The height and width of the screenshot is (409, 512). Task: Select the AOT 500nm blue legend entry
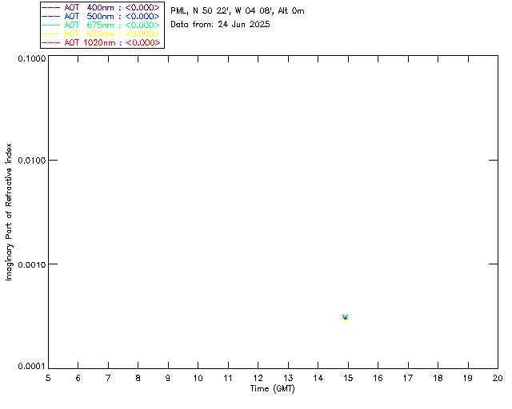(102, 16)
